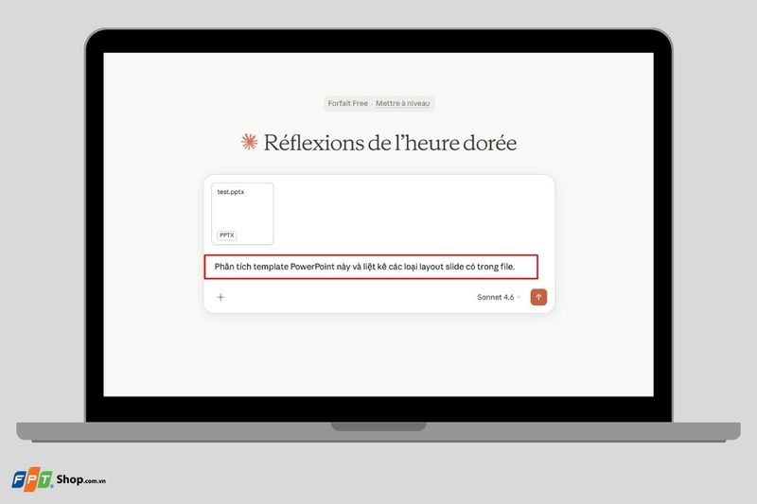The image size is (757, 504).
Task: Click the 'Mettre à niveau' upgrade link
Action: pyautogui.click(x=403, y=103)
